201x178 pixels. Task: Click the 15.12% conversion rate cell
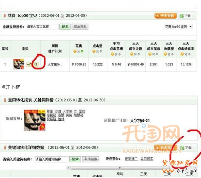pyautogui.click(x=186, y=64)
